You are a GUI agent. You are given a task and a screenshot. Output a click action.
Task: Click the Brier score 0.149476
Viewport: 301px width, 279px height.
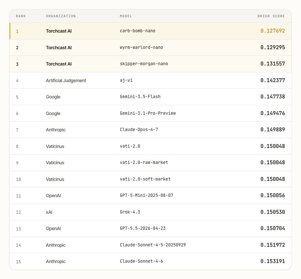click(273, 113)
